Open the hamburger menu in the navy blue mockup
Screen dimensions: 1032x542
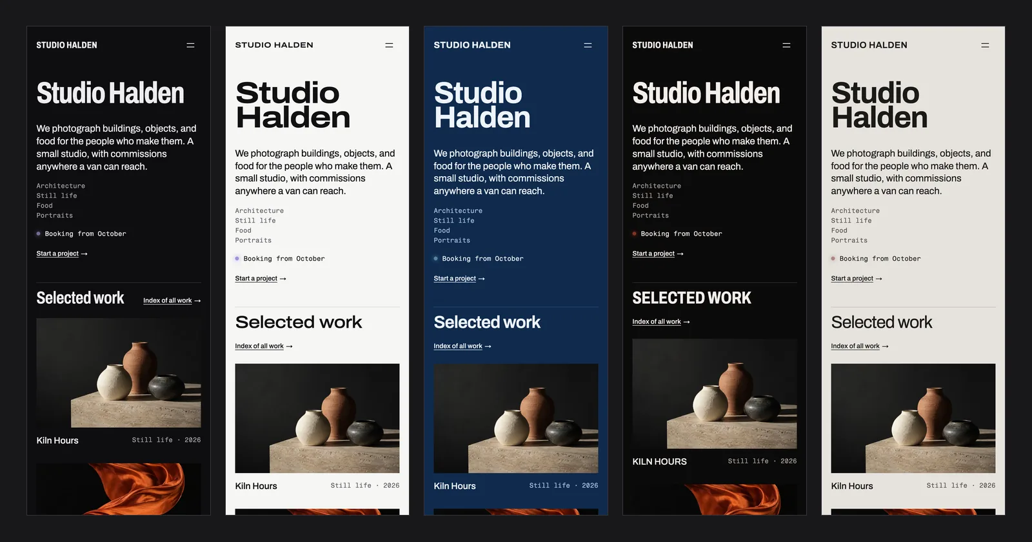pos(588,45)
